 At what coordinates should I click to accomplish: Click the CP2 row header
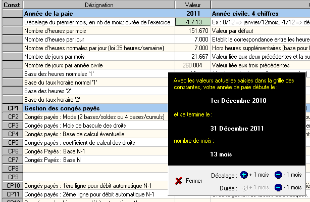(13, 117)
